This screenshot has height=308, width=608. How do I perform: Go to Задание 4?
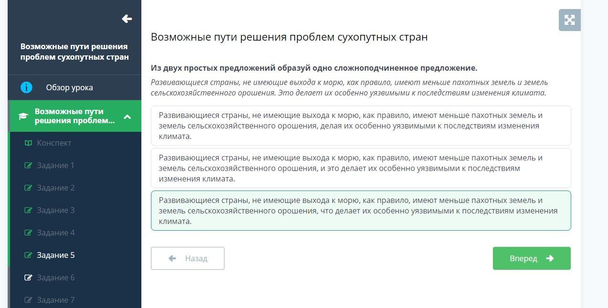coord(56,233)
